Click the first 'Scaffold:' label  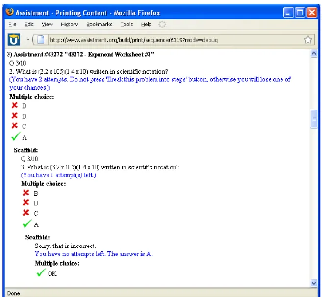(x=26, y=150)
